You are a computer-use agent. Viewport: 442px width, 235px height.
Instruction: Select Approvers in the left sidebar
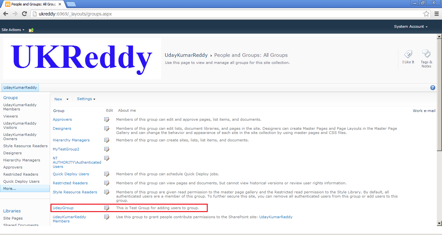[13, 167]
